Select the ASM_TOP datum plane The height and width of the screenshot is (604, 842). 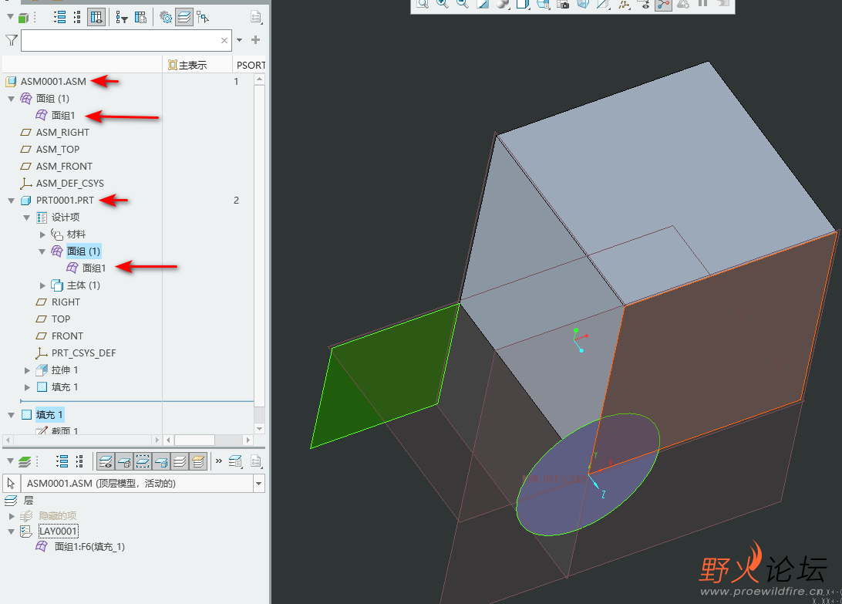coord(58,150)
